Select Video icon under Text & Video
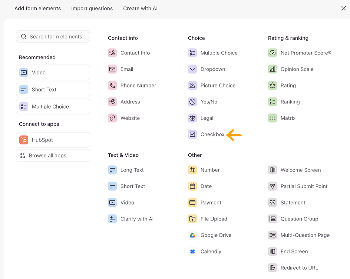The image size is (350, 279). 112,203
